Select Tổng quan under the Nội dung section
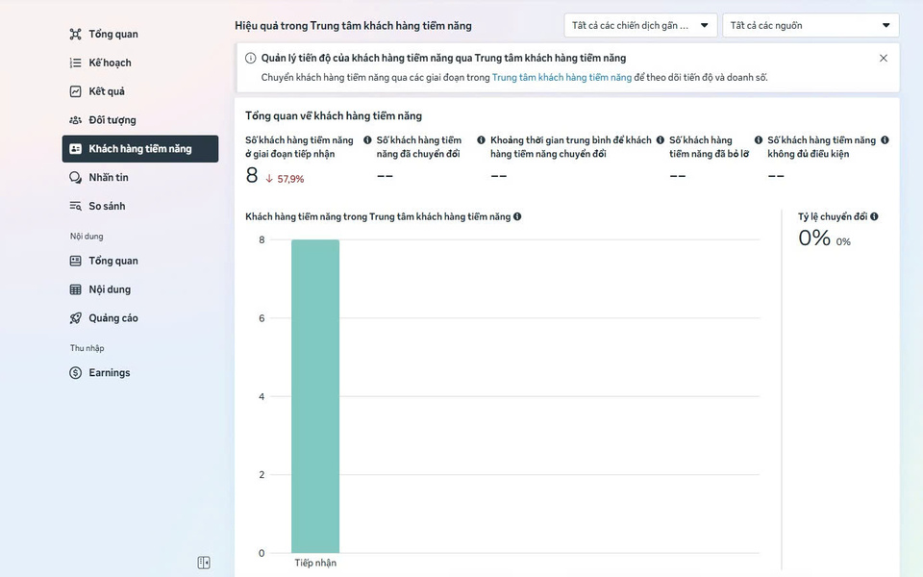 (113, 262)
